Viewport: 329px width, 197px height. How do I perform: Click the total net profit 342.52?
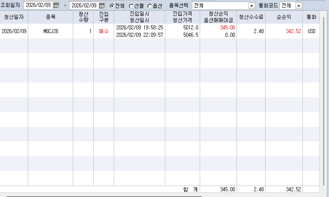coord(293,190)
